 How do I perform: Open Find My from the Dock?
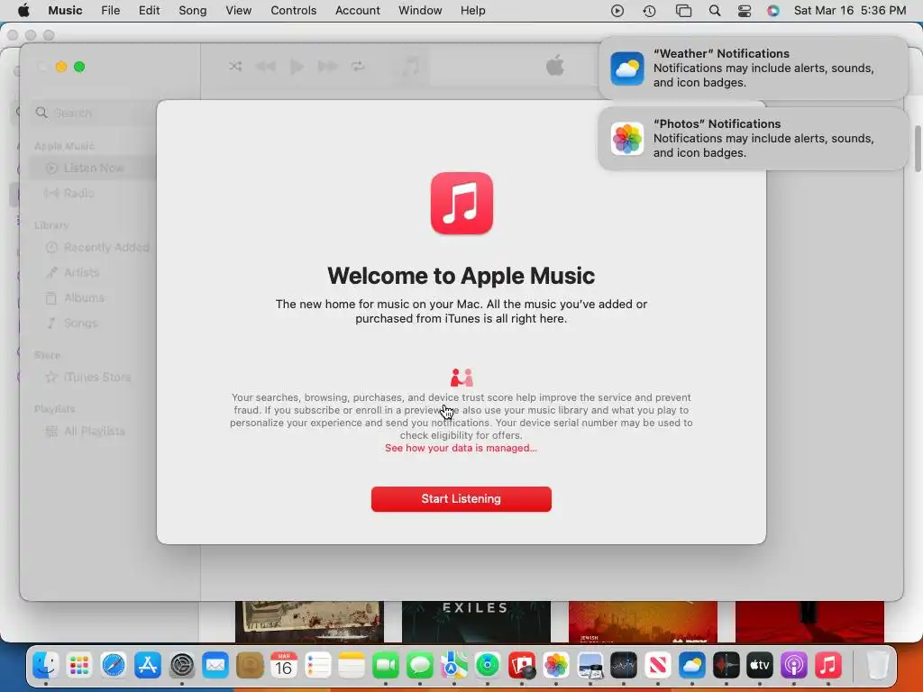point(488,666)
